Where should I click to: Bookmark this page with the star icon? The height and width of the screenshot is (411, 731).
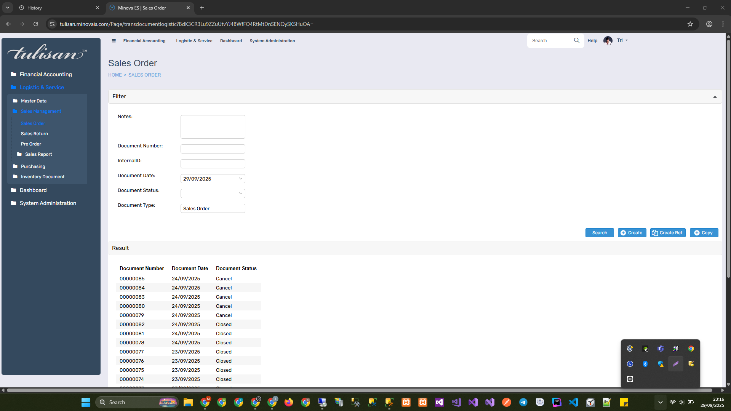click(690, 24)
